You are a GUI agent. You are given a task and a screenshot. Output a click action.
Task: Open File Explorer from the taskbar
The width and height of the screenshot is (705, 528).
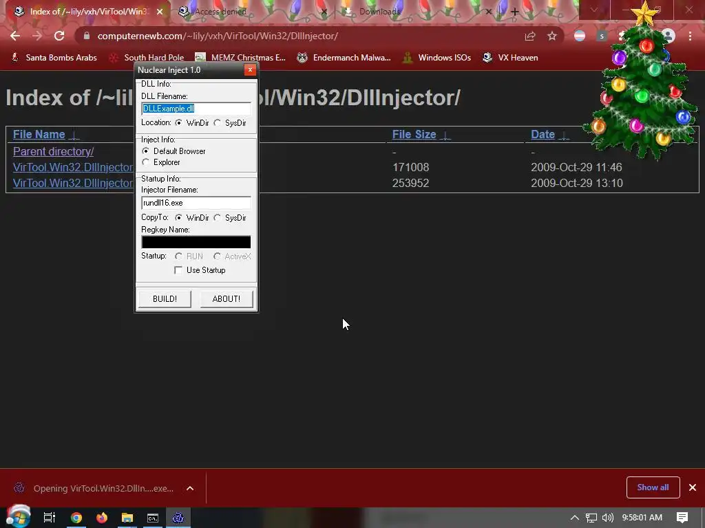point(127,518)
